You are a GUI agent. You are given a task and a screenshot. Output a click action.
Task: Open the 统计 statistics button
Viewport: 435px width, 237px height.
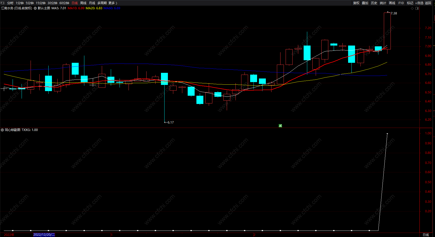(383, 3)
